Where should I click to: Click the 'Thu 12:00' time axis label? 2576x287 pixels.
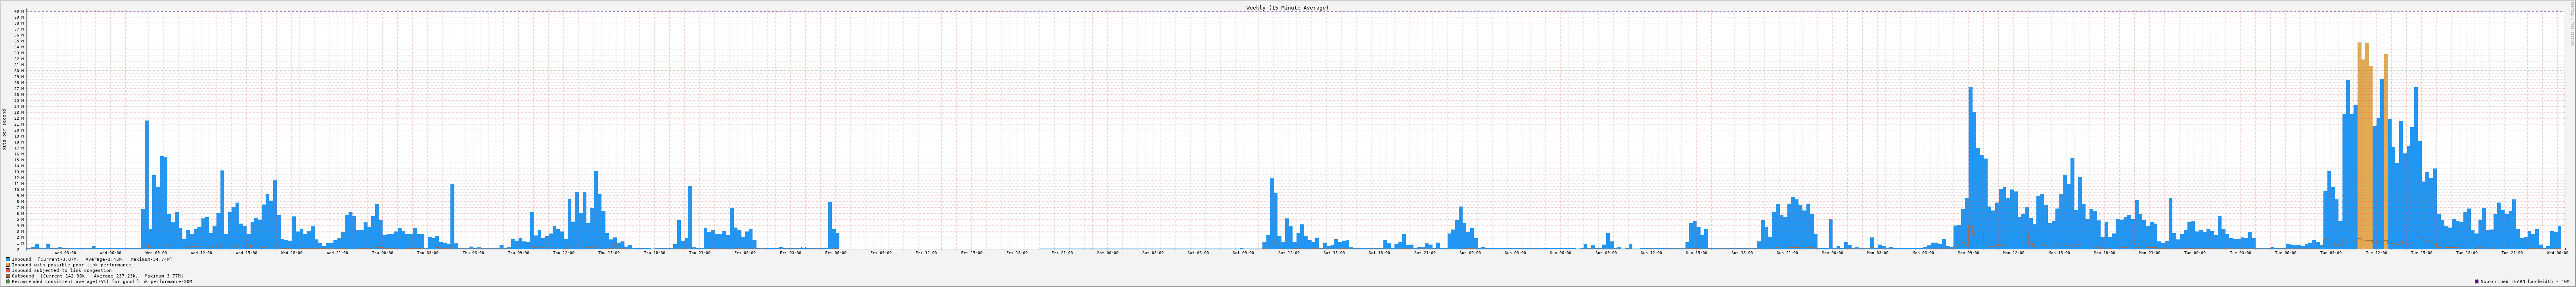[x=563, y=253]
